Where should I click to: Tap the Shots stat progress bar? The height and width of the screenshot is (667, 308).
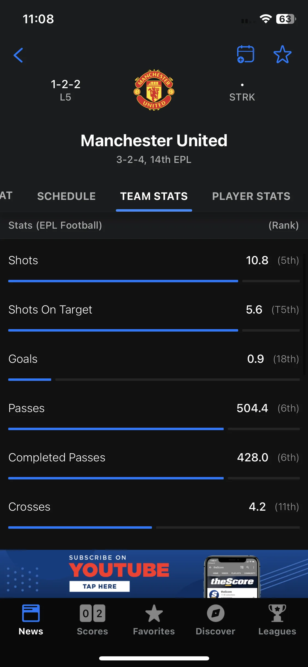pos(154,281)
